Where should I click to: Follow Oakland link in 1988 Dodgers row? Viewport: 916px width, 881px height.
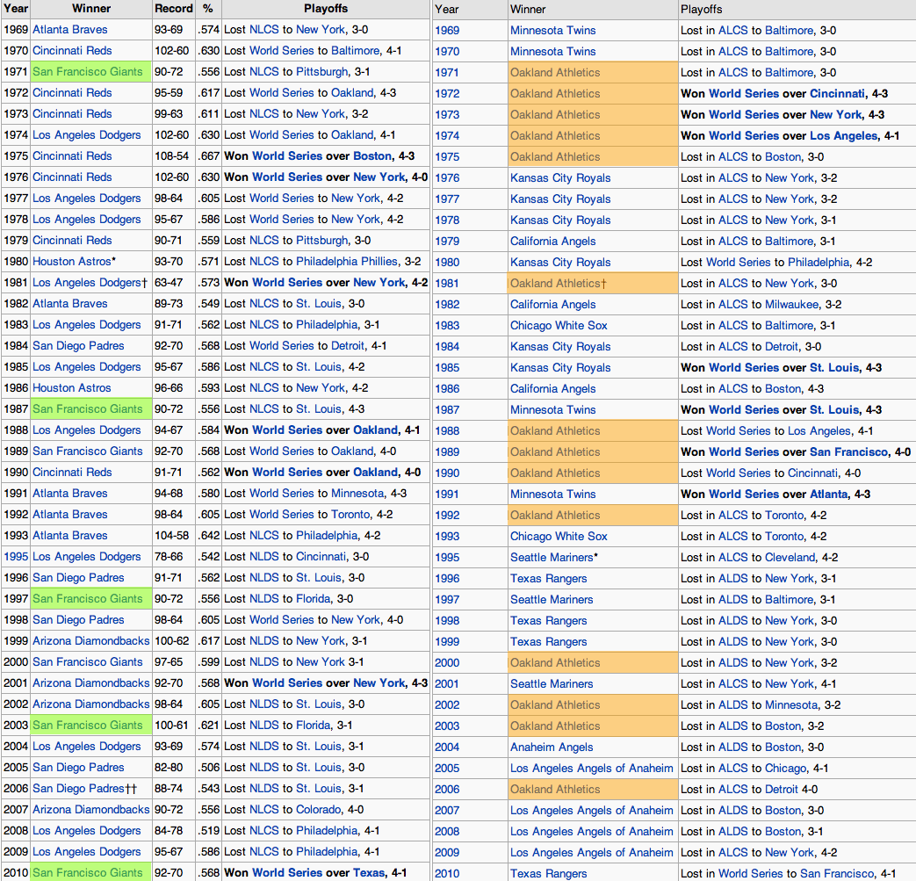376,430
